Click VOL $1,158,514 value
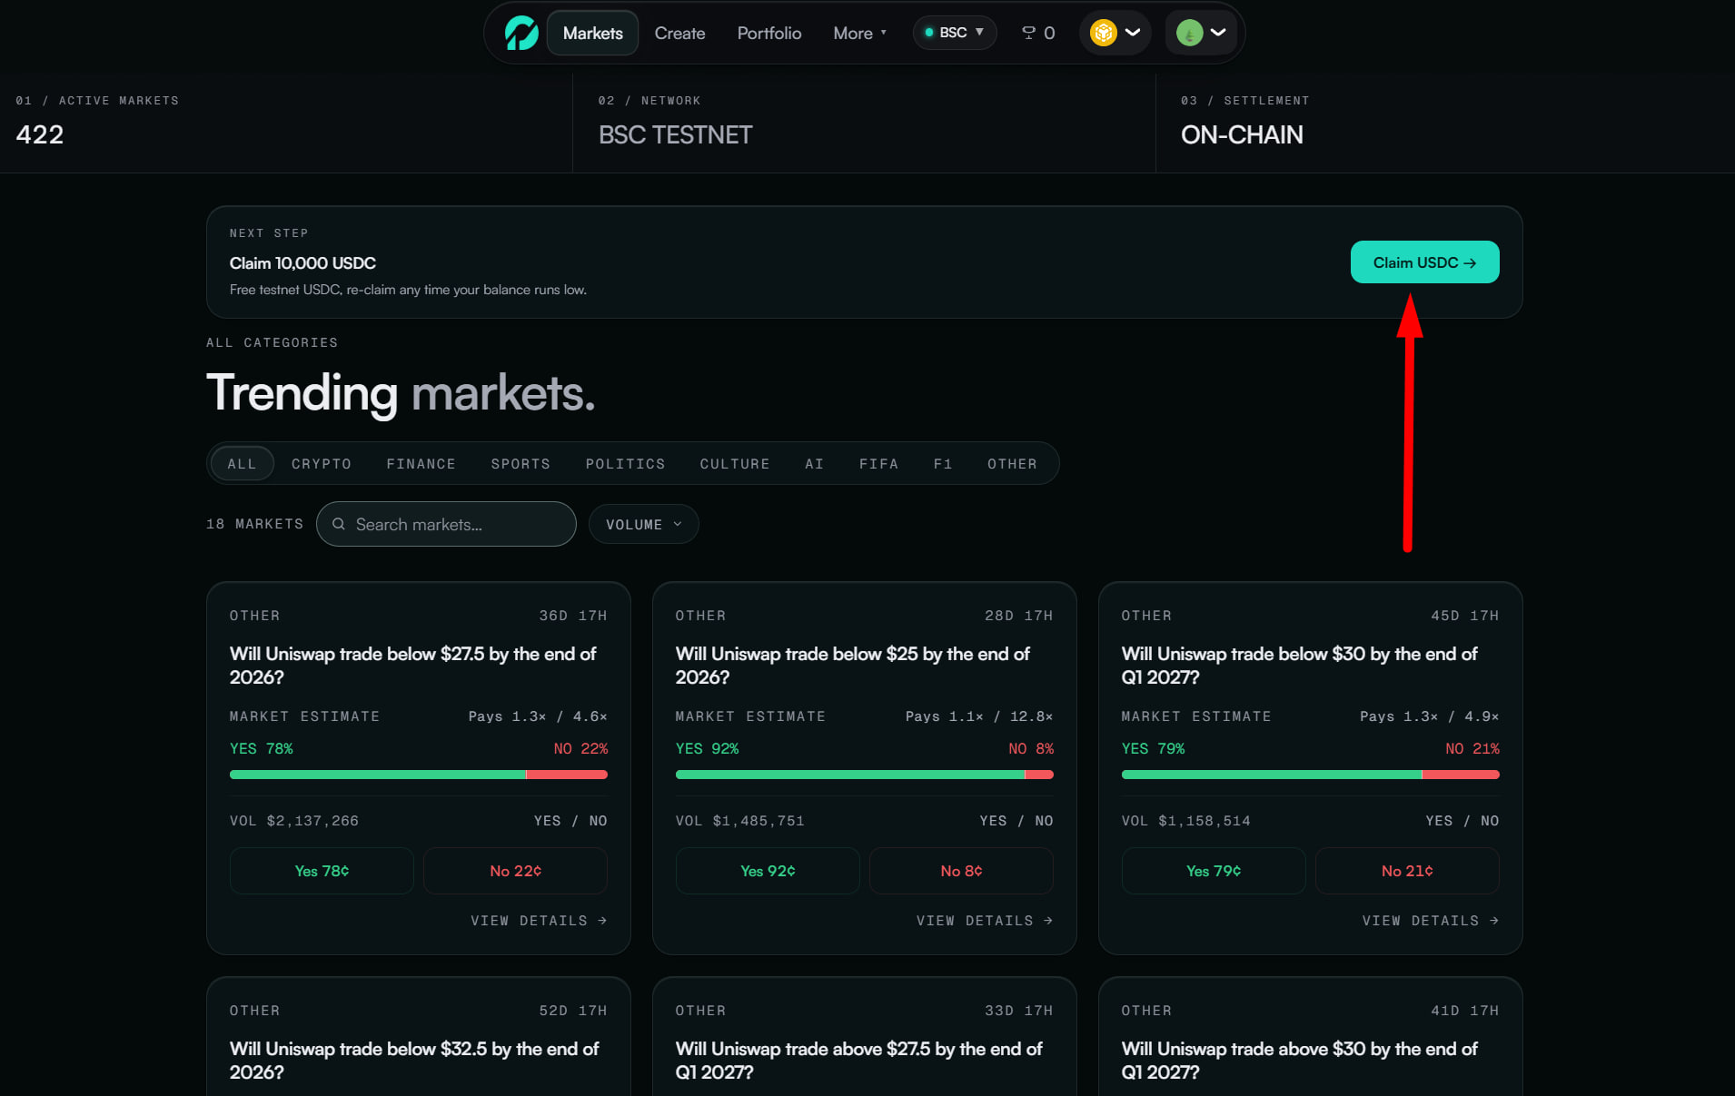The width and height of the screenshot is (1735, 1096). [x=1186, y=820]
